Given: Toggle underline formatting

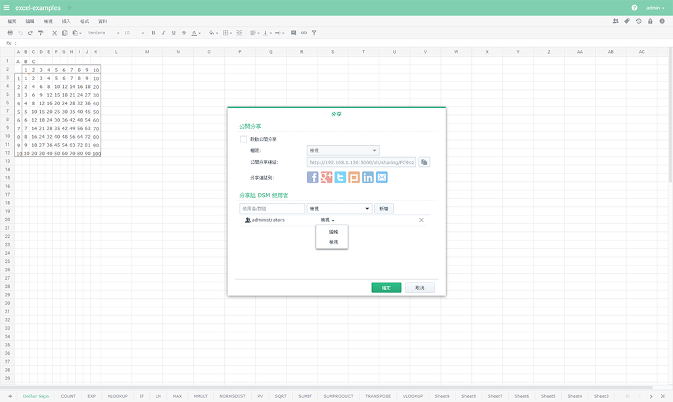Looking at the screenshot, I should pos(174,33).
